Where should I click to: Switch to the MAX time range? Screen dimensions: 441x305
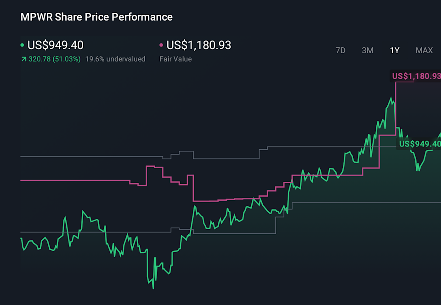tap(424, 51)
